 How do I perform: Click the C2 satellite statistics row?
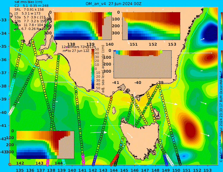(x=32, y=6)
